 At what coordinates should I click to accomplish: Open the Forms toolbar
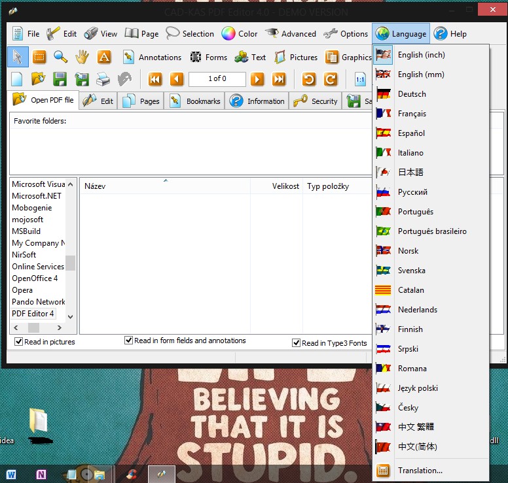point(209,58)
